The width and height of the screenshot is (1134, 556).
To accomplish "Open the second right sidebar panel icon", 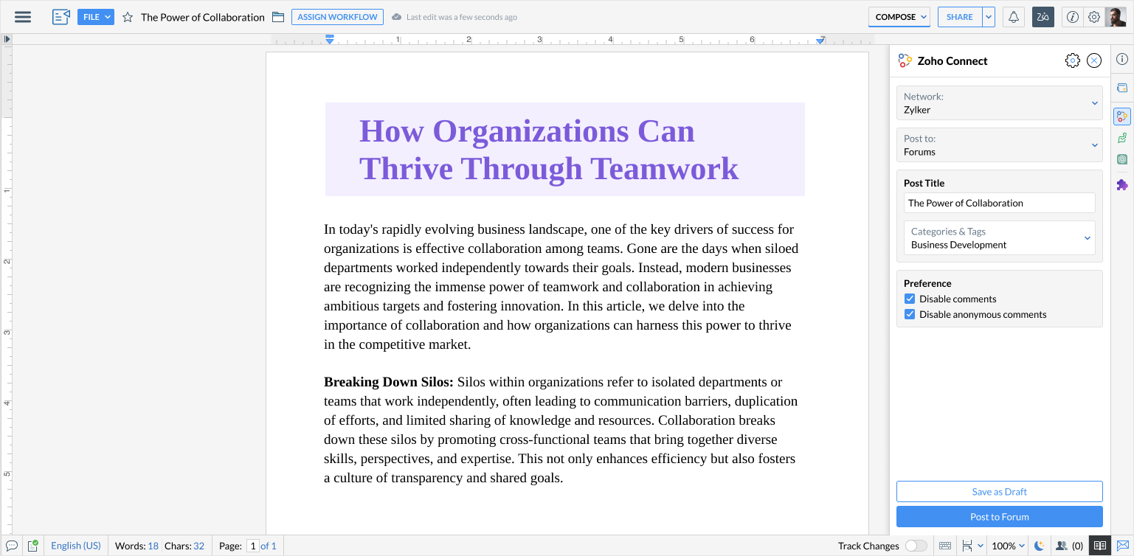I will point(1122,88).
